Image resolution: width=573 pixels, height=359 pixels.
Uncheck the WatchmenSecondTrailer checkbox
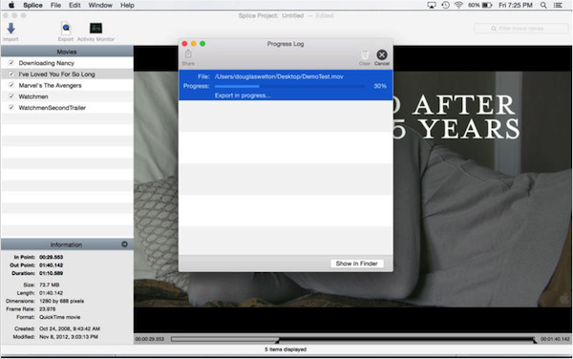[x=11, y=107]
